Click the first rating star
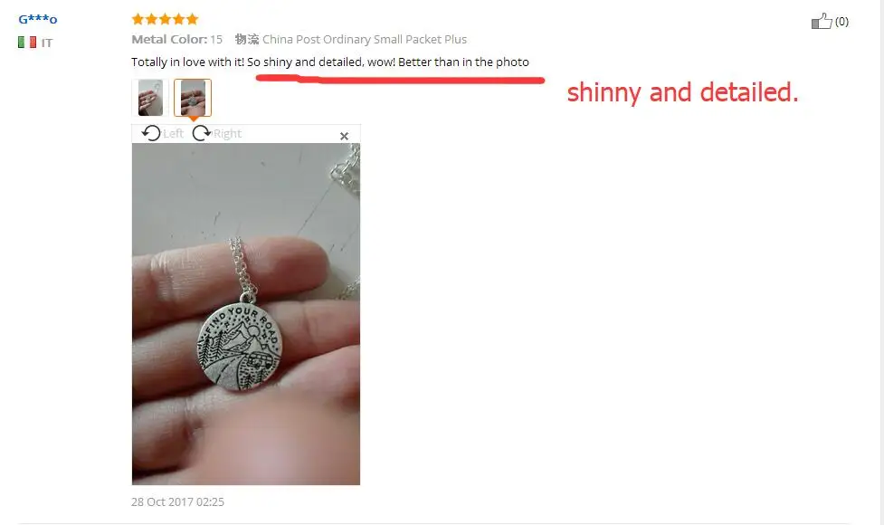 point(138,19)
